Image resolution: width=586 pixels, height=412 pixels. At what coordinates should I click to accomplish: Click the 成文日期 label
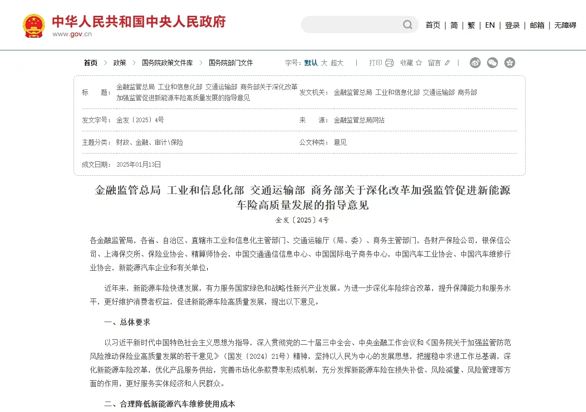(97, 164)
